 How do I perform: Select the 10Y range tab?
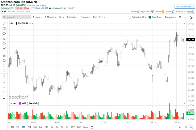pos(73,127)
